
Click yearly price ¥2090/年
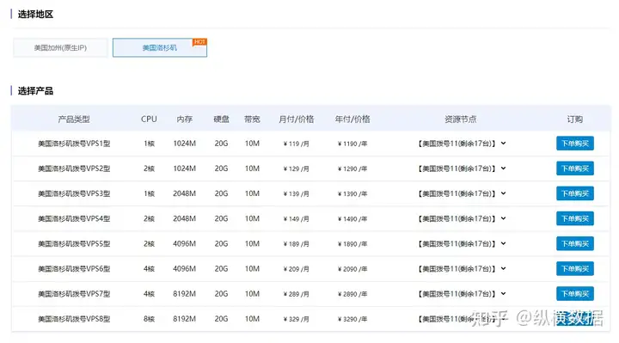(x=352, y=269)
